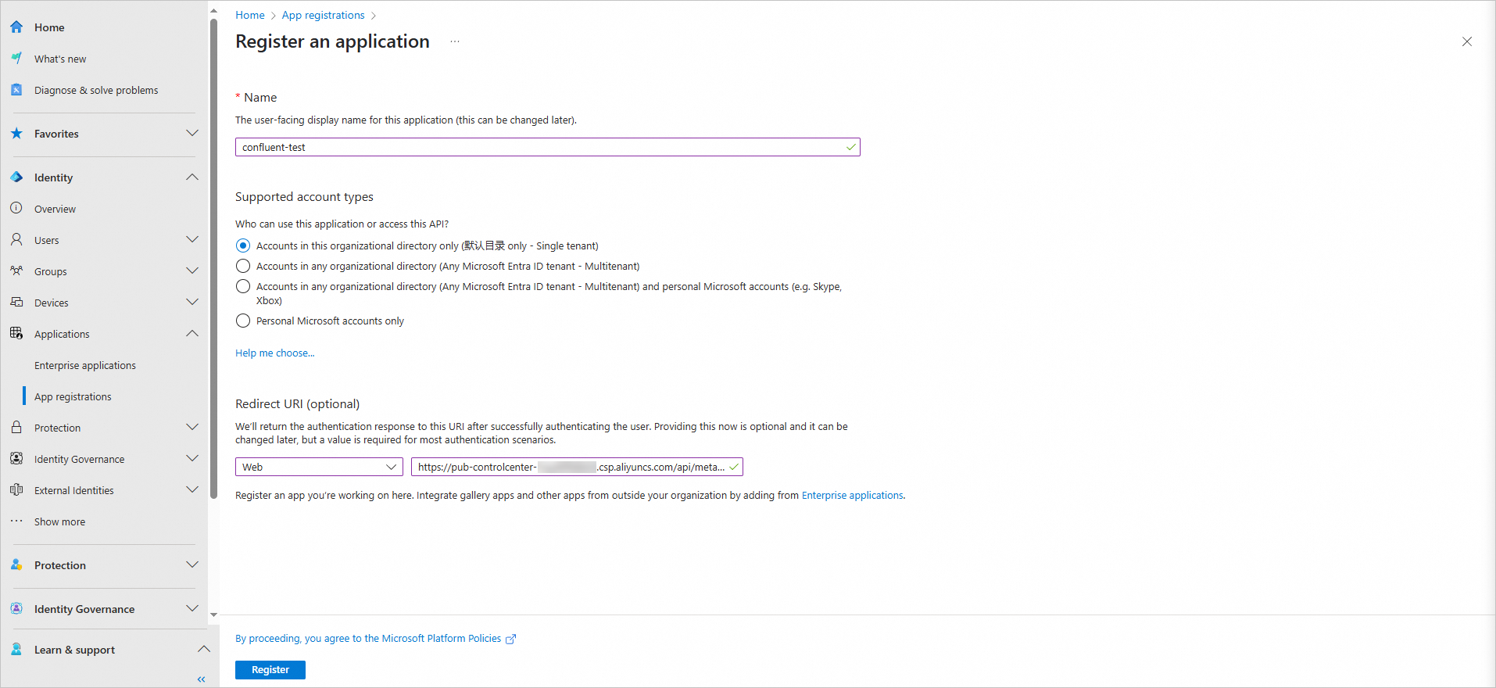The image size is (1496, 688).
Task: Click Home breadcrumb link
Action: coord(250,15)
